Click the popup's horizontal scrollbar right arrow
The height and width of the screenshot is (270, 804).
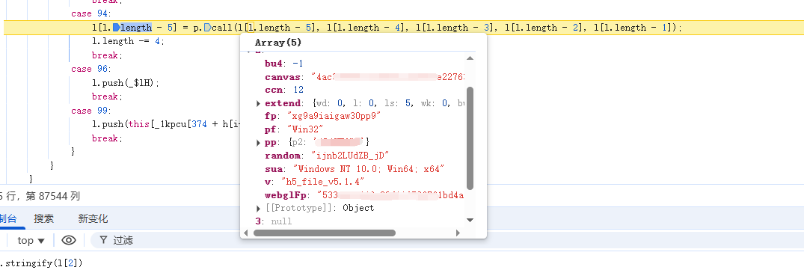[x=458, y=233]
